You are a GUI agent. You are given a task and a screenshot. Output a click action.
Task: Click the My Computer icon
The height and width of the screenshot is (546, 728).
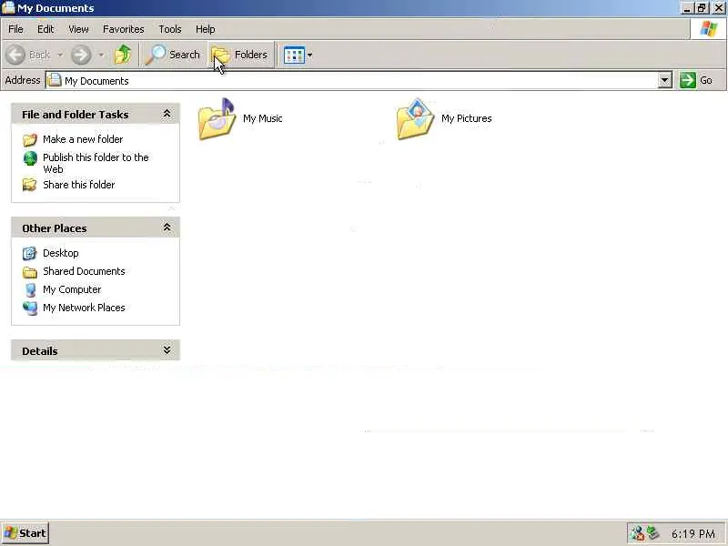30,289
